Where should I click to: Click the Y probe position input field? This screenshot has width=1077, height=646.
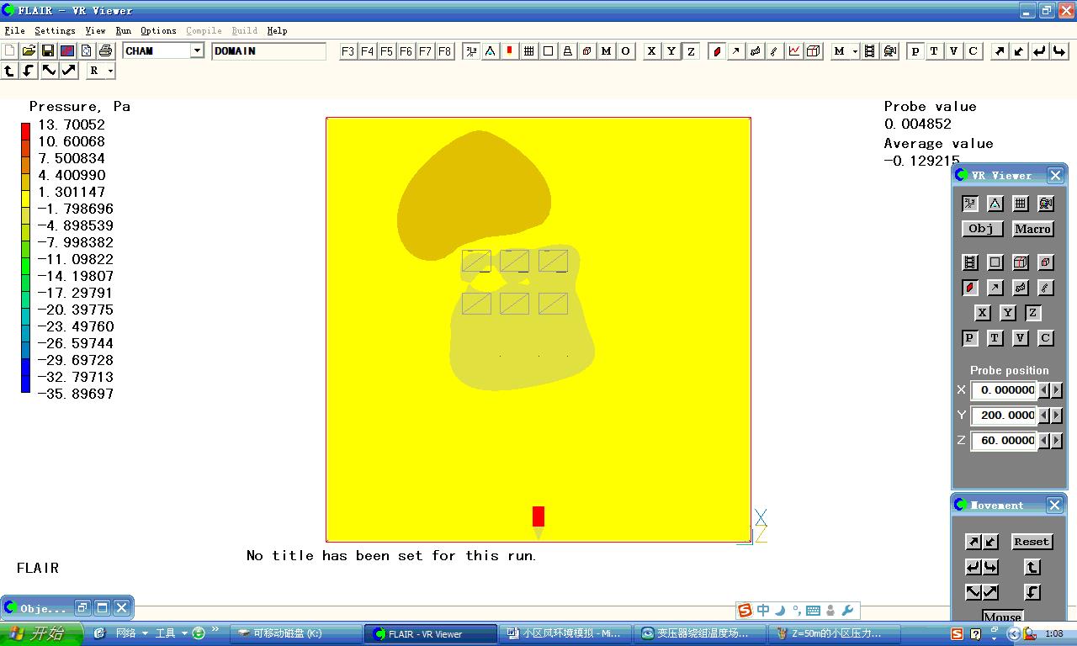[x=1005, y=416]
